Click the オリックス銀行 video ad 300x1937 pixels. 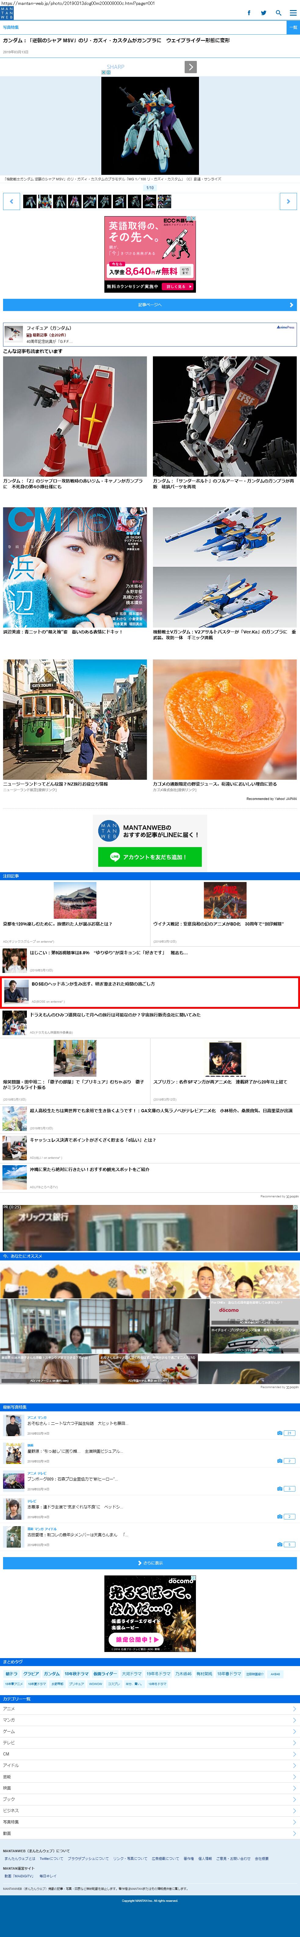[150, 1228]
